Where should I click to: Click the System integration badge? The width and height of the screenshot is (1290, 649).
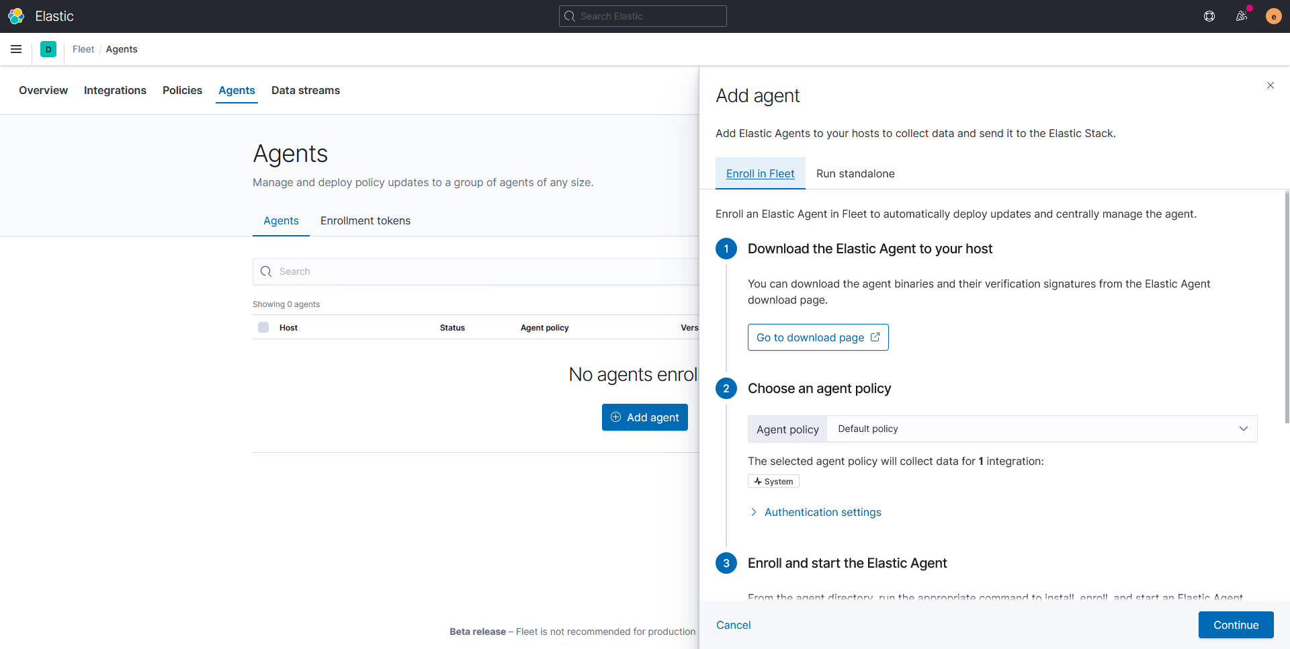(x=773, y=481)
